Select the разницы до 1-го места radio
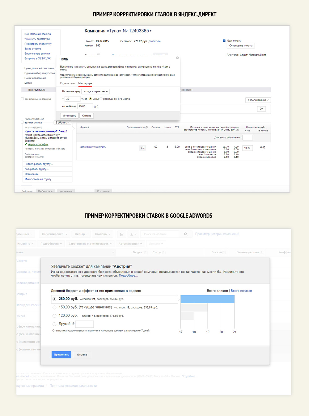 point(101,99)
